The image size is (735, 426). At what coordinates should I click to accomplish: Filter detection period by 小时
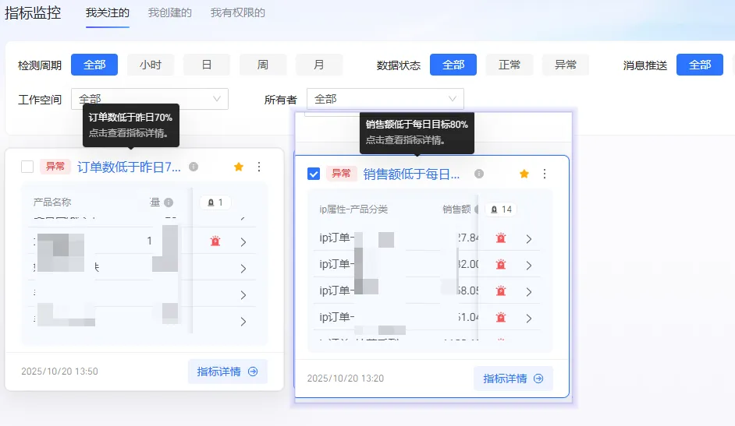pyautogui.click(x=151, y=65)
